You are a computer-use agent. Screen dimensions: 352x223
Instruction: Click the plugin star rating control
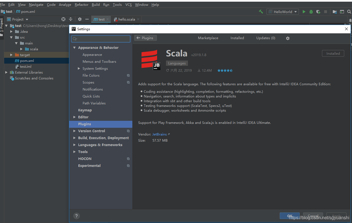click(x=225, y=70)
